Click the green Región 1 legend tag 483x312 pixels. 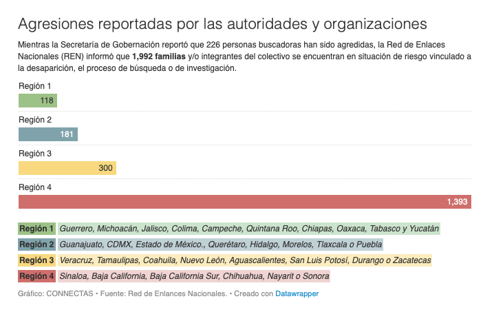click(x=37, y=228)
